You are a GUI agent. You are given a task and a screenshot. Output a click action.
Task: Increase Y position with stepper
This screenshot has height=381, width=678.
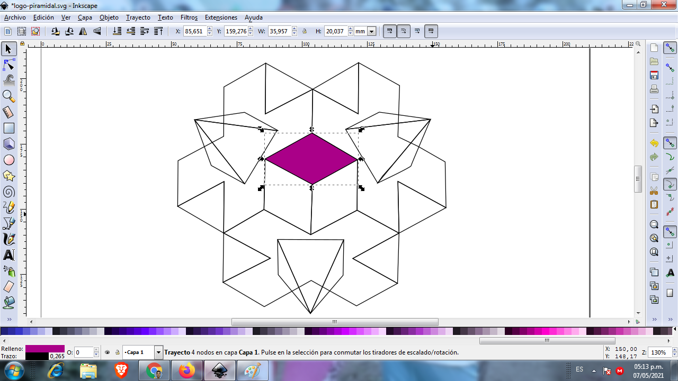click(252, 29)
